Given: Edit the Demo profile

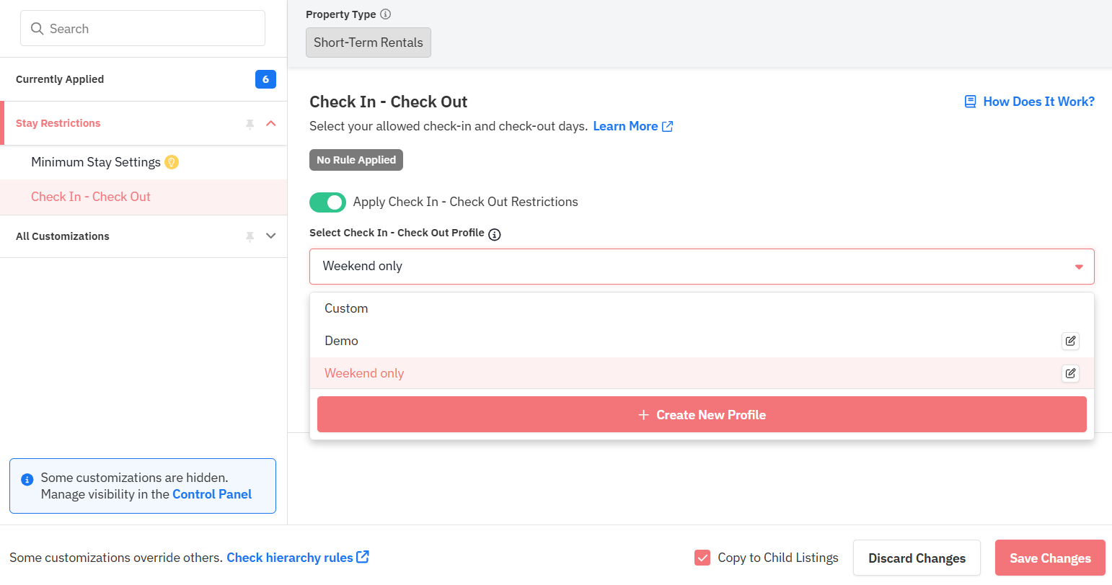Looking at the screenshot, I should tap(1070, 341).
